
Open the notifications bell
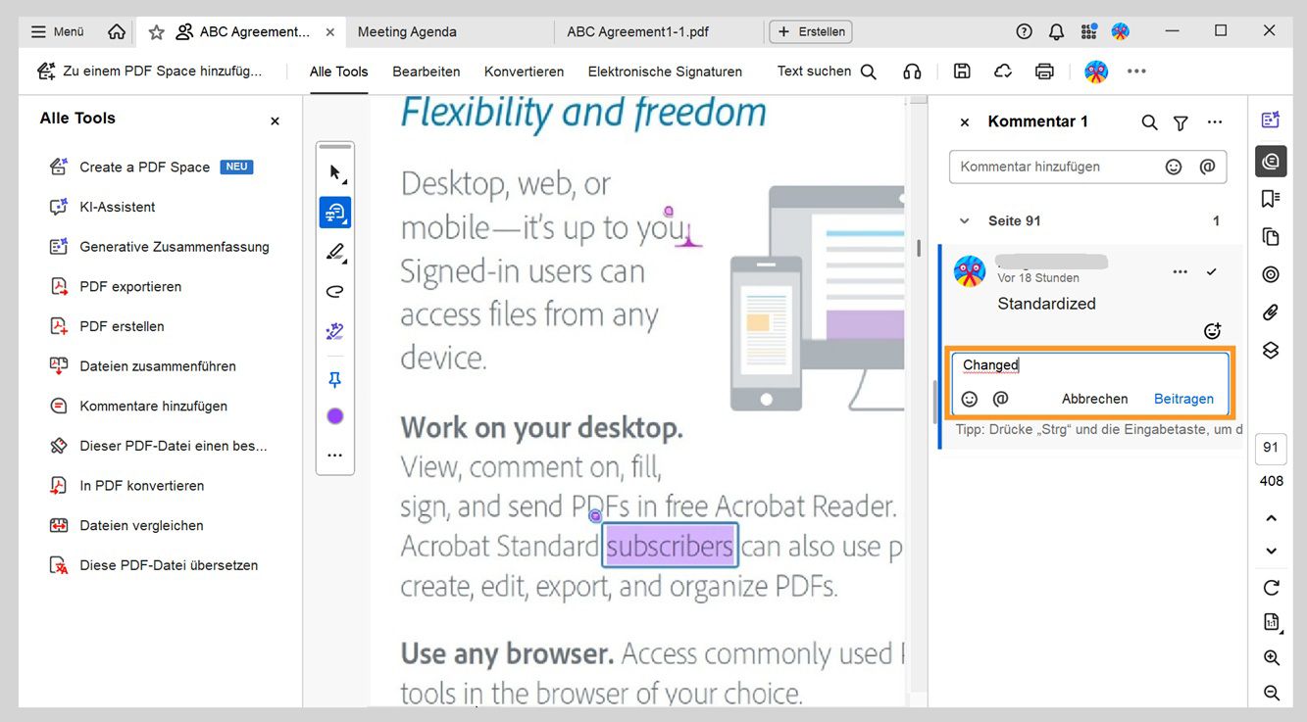1056,31
